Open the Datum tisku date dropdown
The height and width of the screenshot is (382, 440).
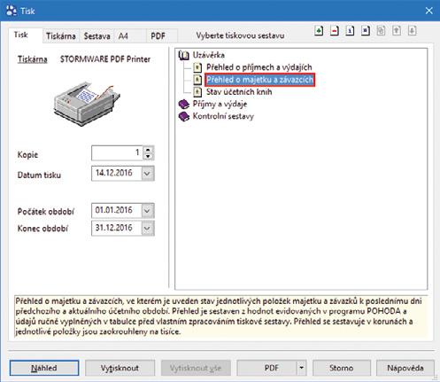click(147, 174)
